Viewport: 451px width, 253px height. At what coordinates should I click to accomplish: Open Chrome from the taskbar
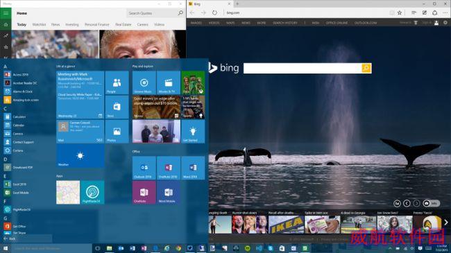point(178,248)
